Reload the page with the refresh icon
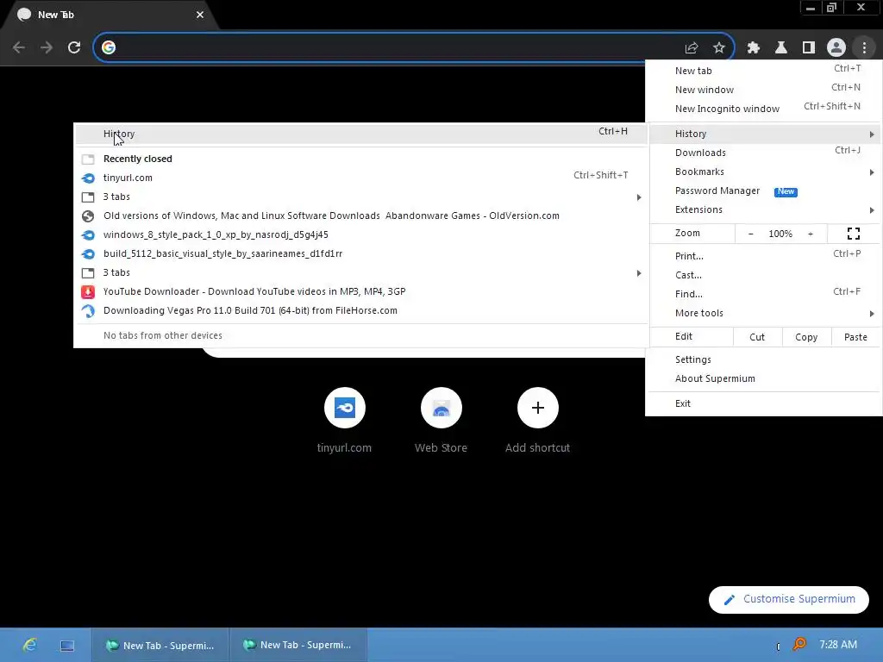883x662 pixels. [x=74, y=47]
